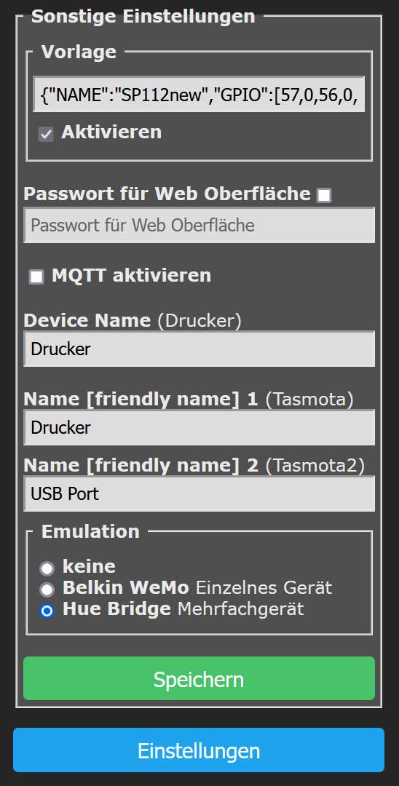Click the Passwort für Web Oberfläche heading label
The height and width of the screenshot is (786, 399).
167,194
